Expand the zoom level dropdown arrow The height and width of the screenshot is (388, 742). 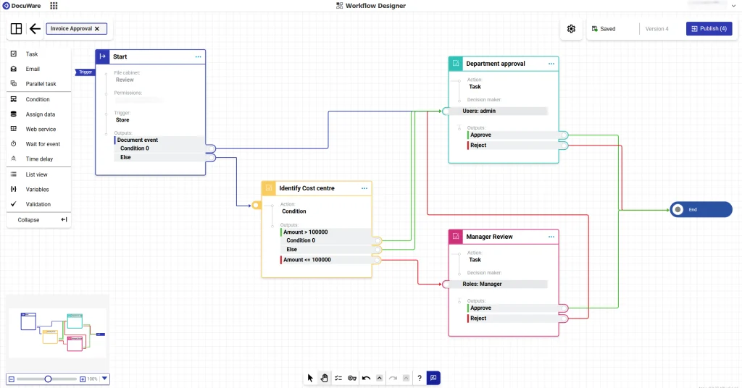104,379
